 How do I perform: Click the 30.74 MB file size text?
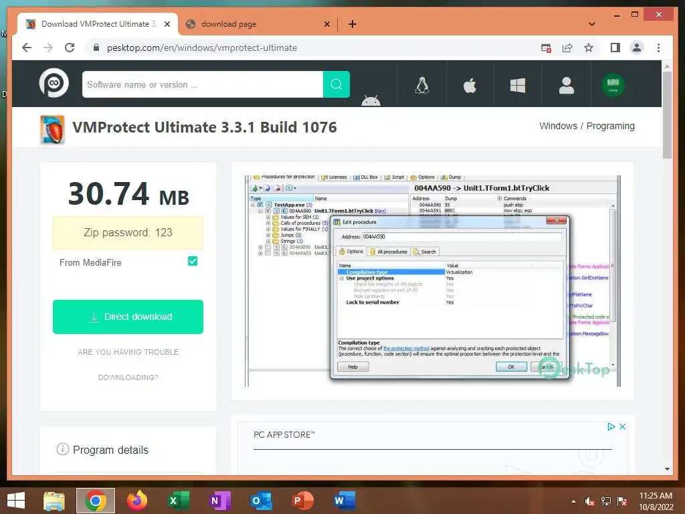pos(128,193)
